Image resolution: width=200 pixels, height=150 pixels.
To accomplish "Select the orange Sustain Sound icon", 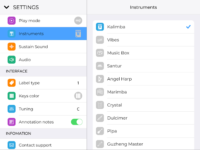I will click(x=11, y=46).
